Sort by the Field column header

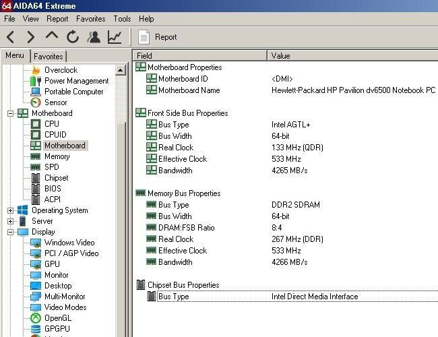(200, 56)
